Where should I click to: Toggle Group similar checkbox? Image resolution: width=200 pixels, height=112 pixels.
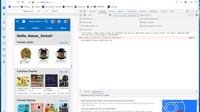[80, 30]
